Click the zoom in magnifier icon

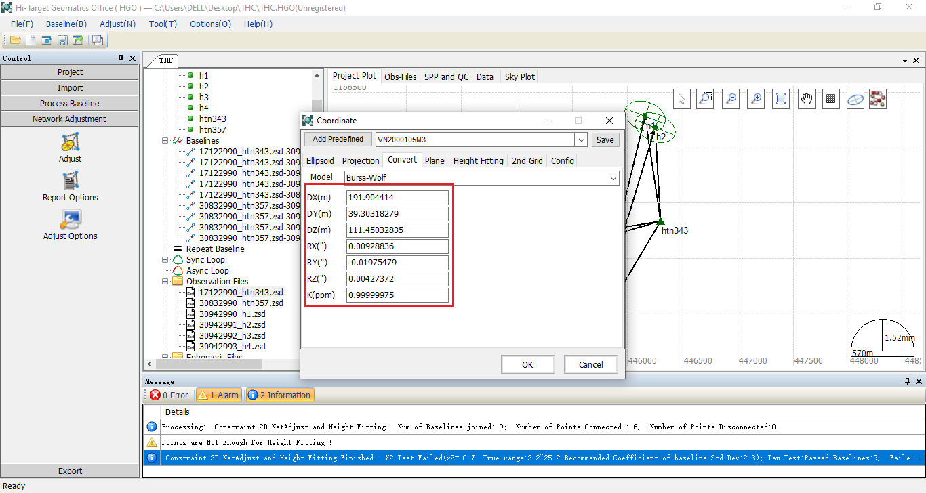pos(756,99)
